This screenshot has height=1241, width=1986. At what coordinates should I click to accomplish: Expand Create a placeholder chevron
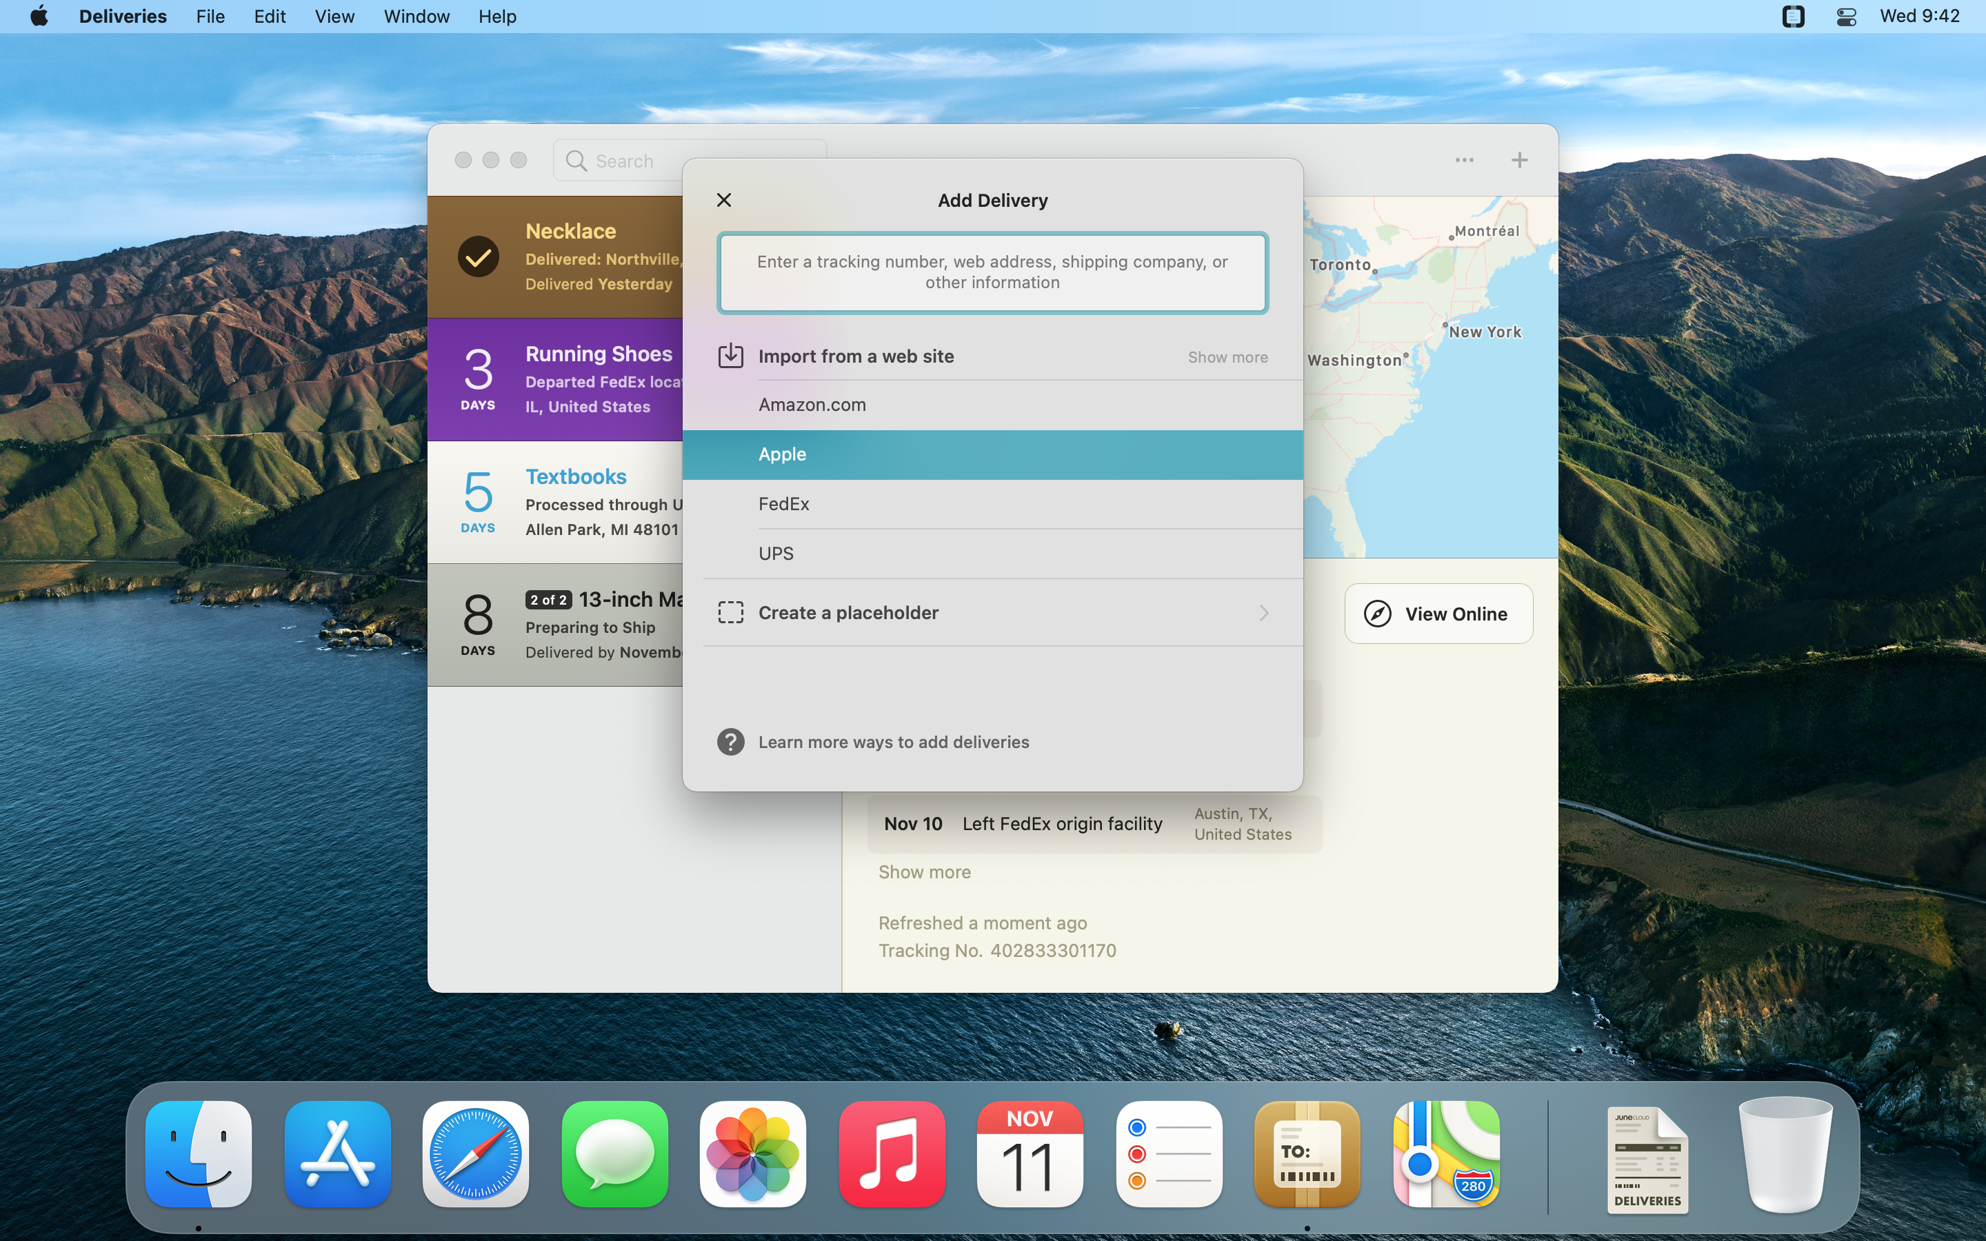pos(1264,612)
